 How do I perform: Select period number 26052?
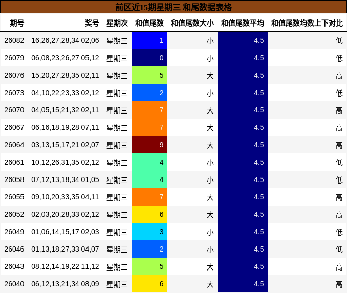(x=14, y=214)
